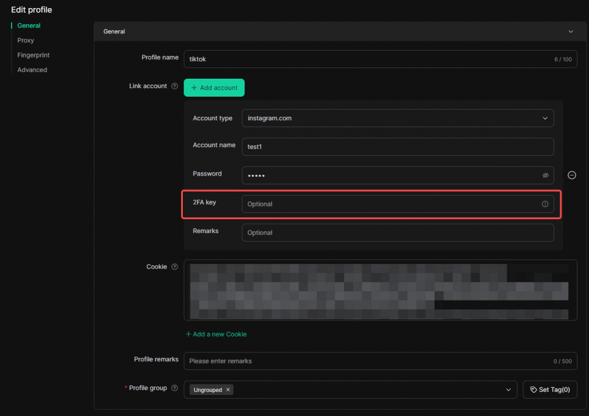Switch to the Proxy tab
Screen dimensions: 589x416
click(25, 40)
